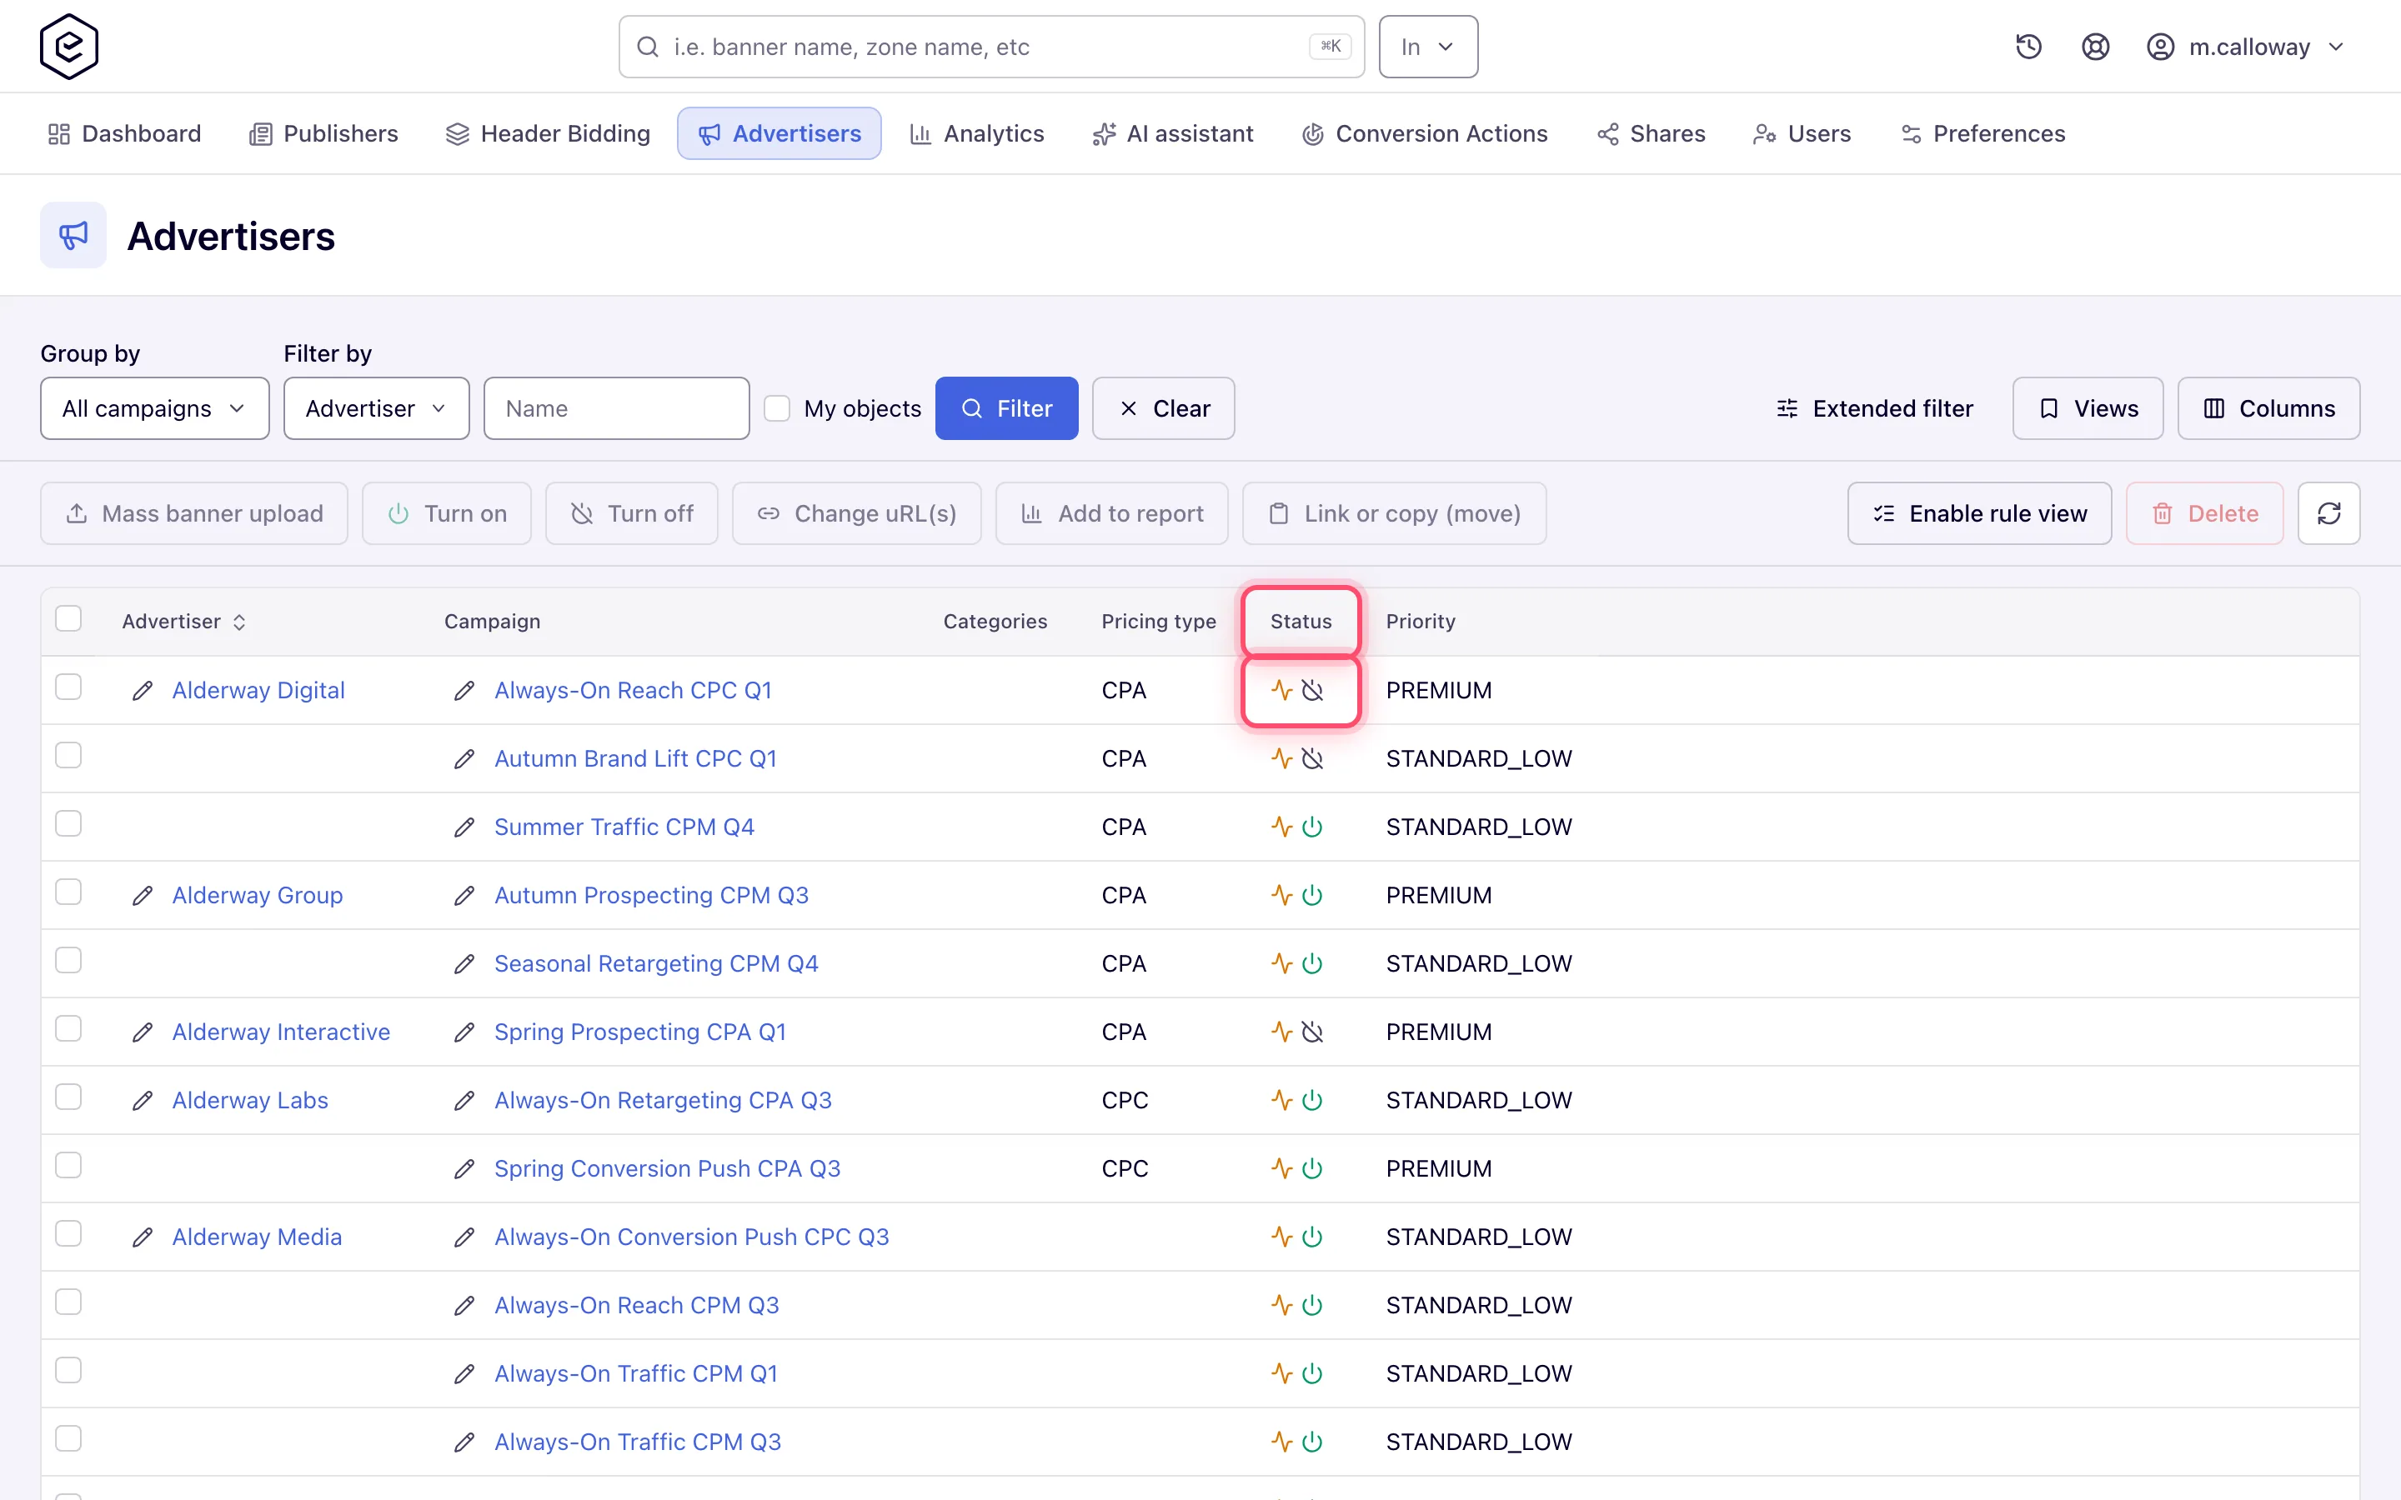Click the refresh icon button beside Delete

click(2328, 512)
